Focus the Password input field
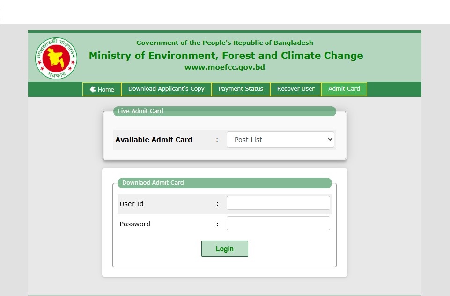450x296 pixels. click(x=278, y=224)
